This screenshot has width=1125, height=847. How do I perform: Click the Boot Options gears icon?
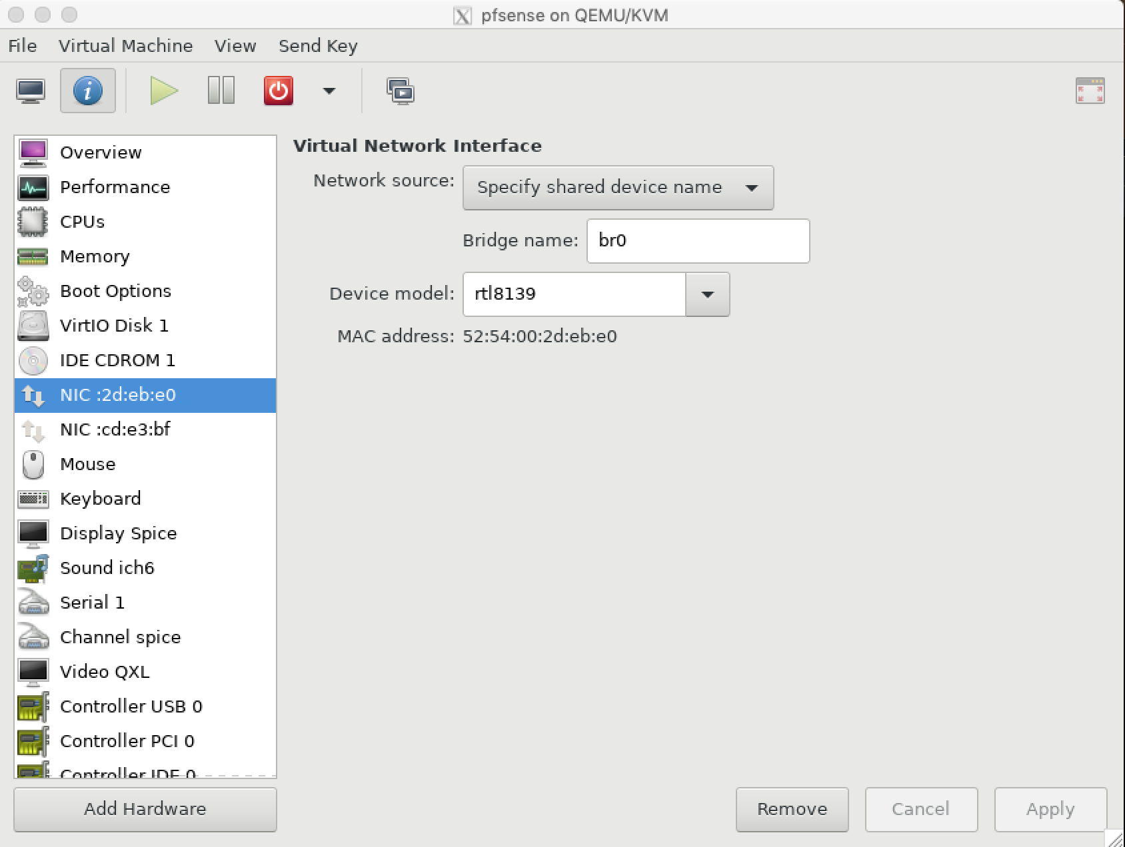[x=33, y=291]
